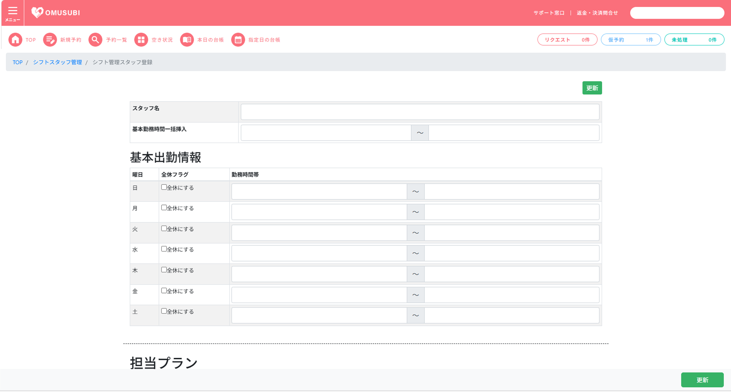This screenshot has height=392, width=731.
Task: Open the リクエスト 0件 badge
Action: (567, 40)
